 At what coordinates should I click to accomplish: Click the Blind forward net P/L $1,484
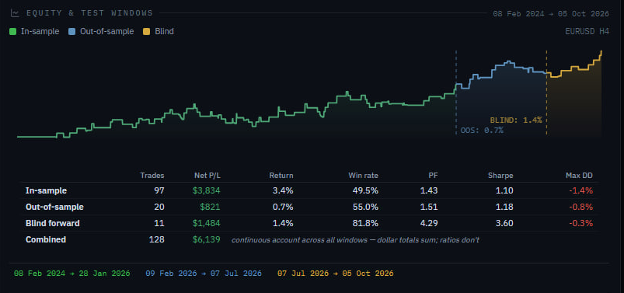tap(207, 223)
